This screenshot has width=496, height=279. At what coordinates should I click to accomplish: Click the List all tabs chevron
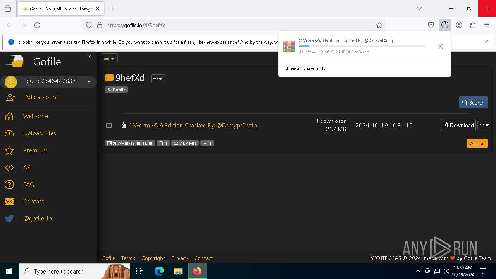pos(419,9)
